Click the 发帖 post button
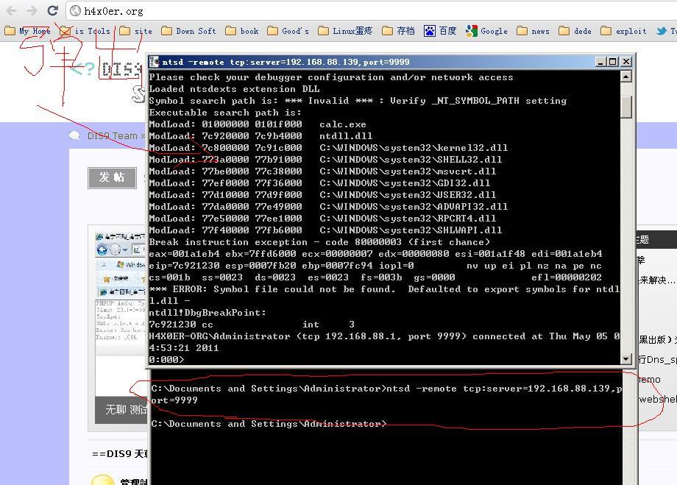Image resolution: width=677 pixels, height=485 pixels. tap(112, 177)
